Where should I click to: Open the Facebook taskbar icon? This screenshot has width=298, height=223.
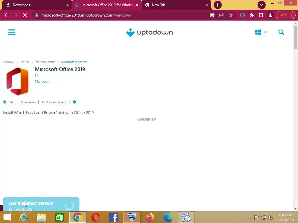(x=114, y=217)
